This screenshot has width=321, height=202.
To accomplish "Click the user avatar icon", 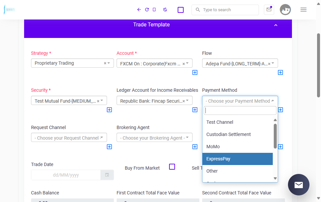I will click(285, 10).
